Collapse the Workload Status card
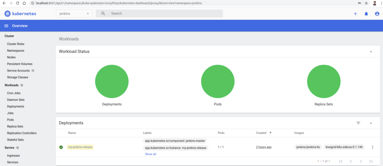This screenshot has width=383, height=166. tap(371, 51)
